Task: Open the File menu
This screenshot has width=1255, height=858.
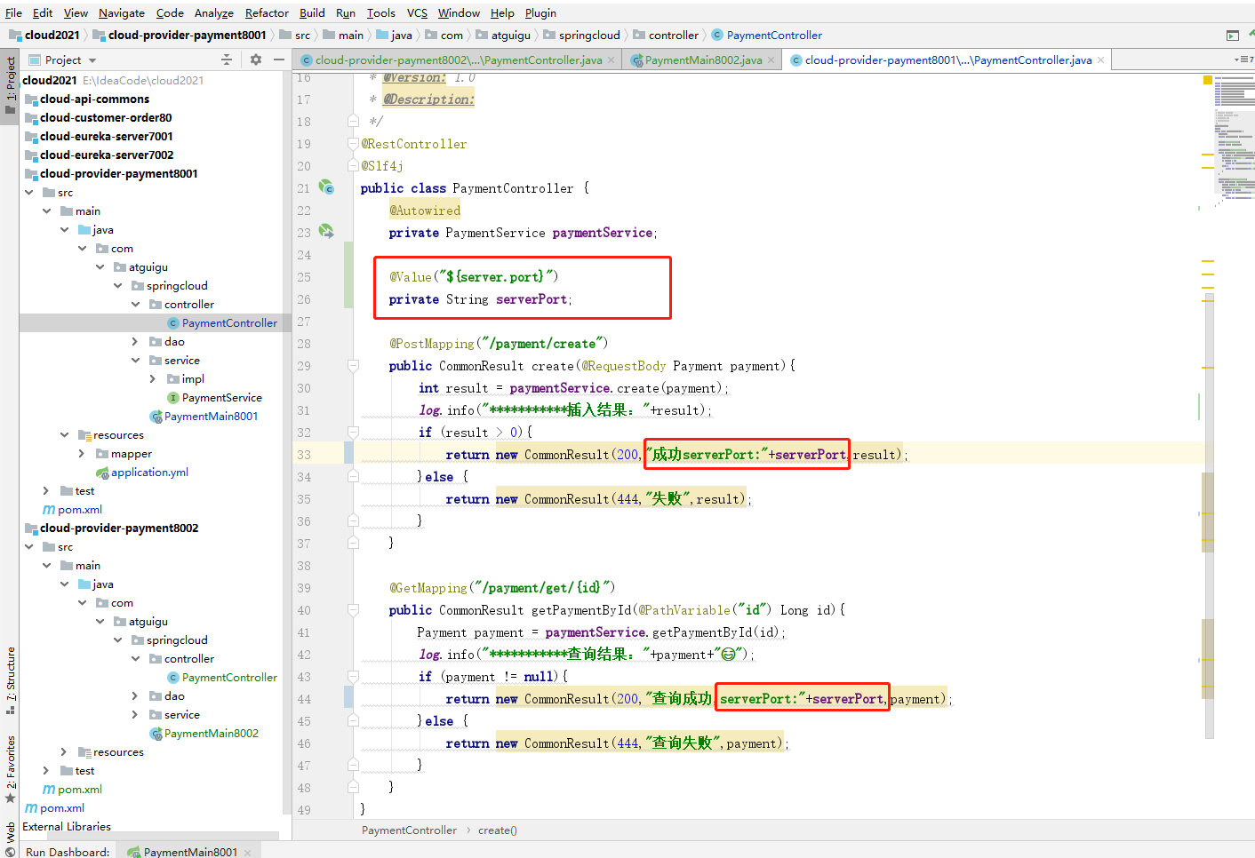Action: pos(13,12)
